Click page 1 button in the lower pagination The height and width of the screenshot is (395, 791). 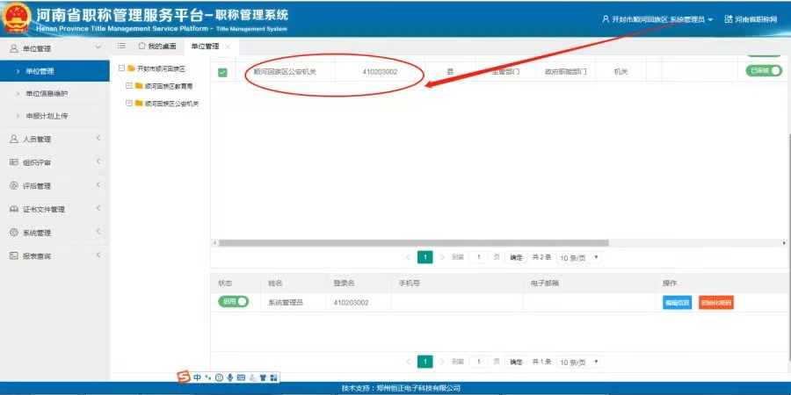[x=425, y=362]
